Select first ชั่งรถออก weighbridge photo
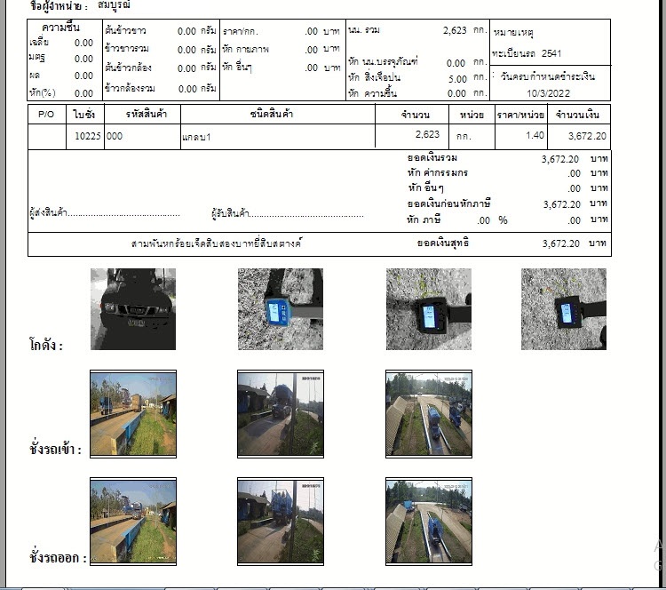This screenshot has width=666, height=590. 133,522
